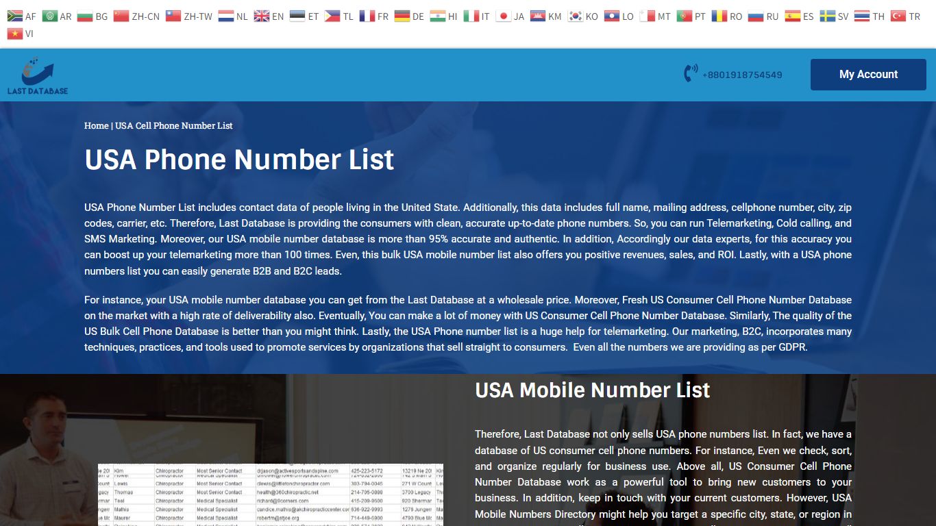The image size is (936, 526).
Task: Select the Filipino TL flag
Action: tap(339, 16)
